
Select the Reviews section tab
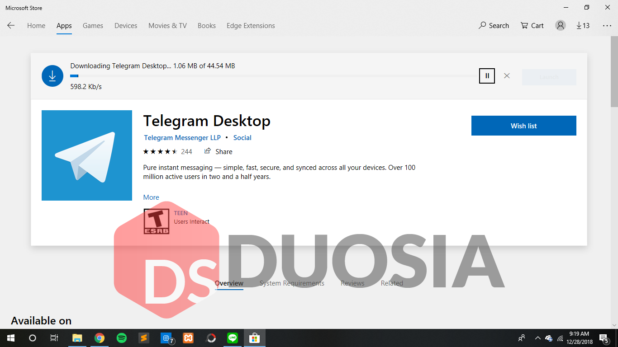352,283
